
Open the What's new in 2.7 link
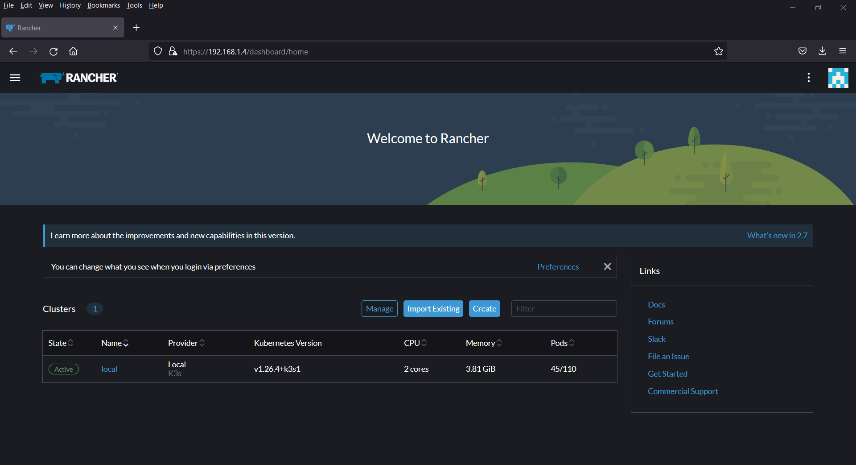(x=777, y=236)
